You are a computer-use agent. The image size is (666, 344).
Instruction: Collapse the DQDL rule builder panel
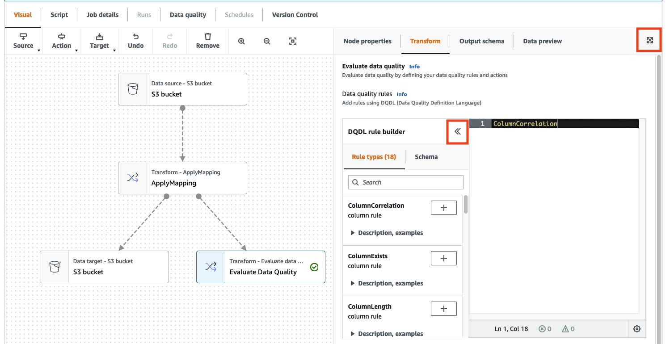point(457,131)
